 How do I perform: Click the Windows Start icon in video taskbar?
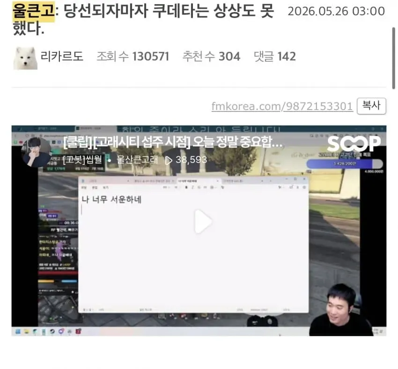(x=18, y=332)
